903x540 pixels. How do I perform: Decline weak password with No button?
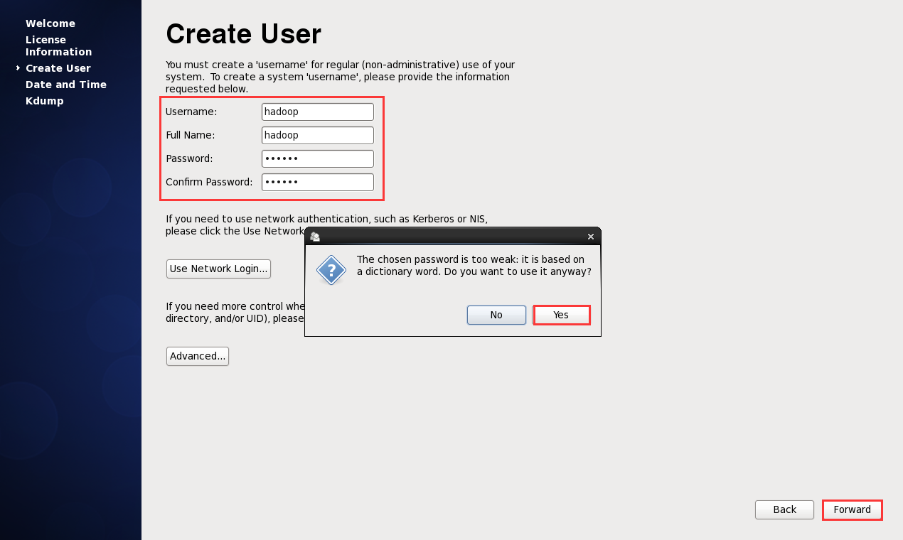[496, 315]
